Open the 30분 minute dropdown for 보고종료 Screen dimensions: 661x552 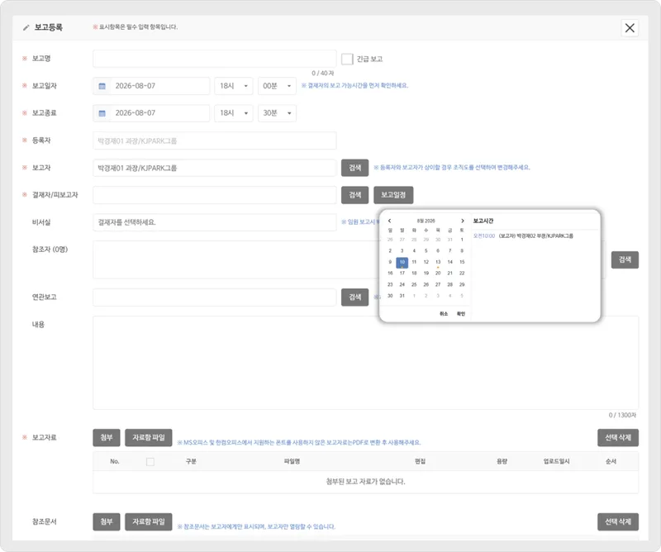[277, 113]
